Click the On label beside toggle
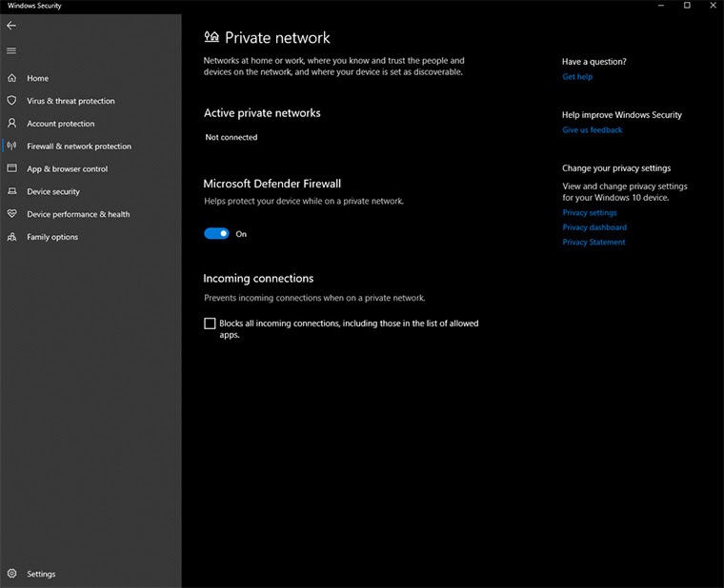This screenshot has width=724, height=588. 241,234
